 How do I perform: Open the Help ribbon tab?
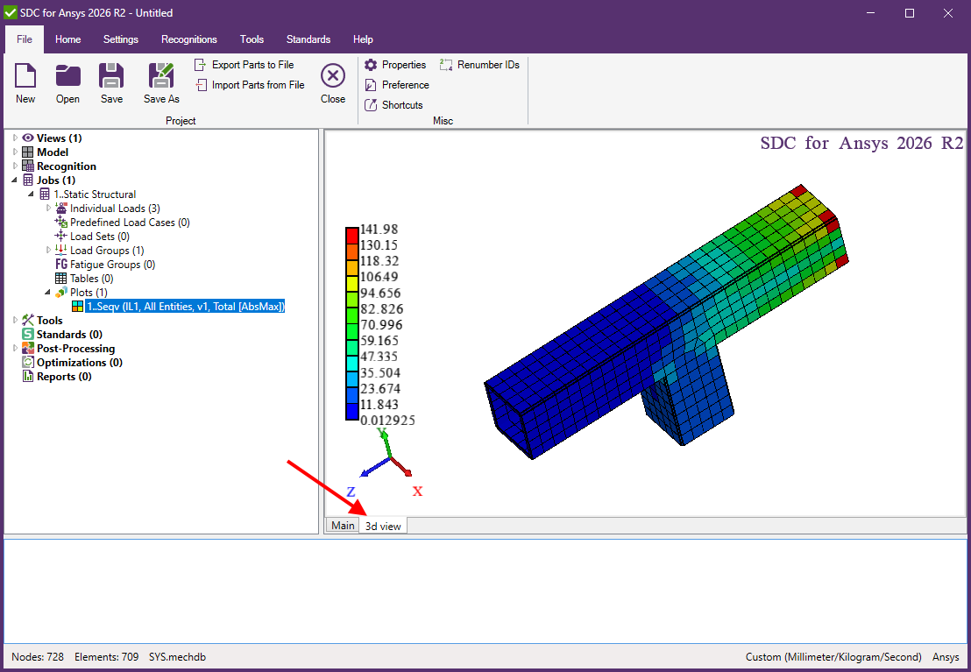click(363, 39)
